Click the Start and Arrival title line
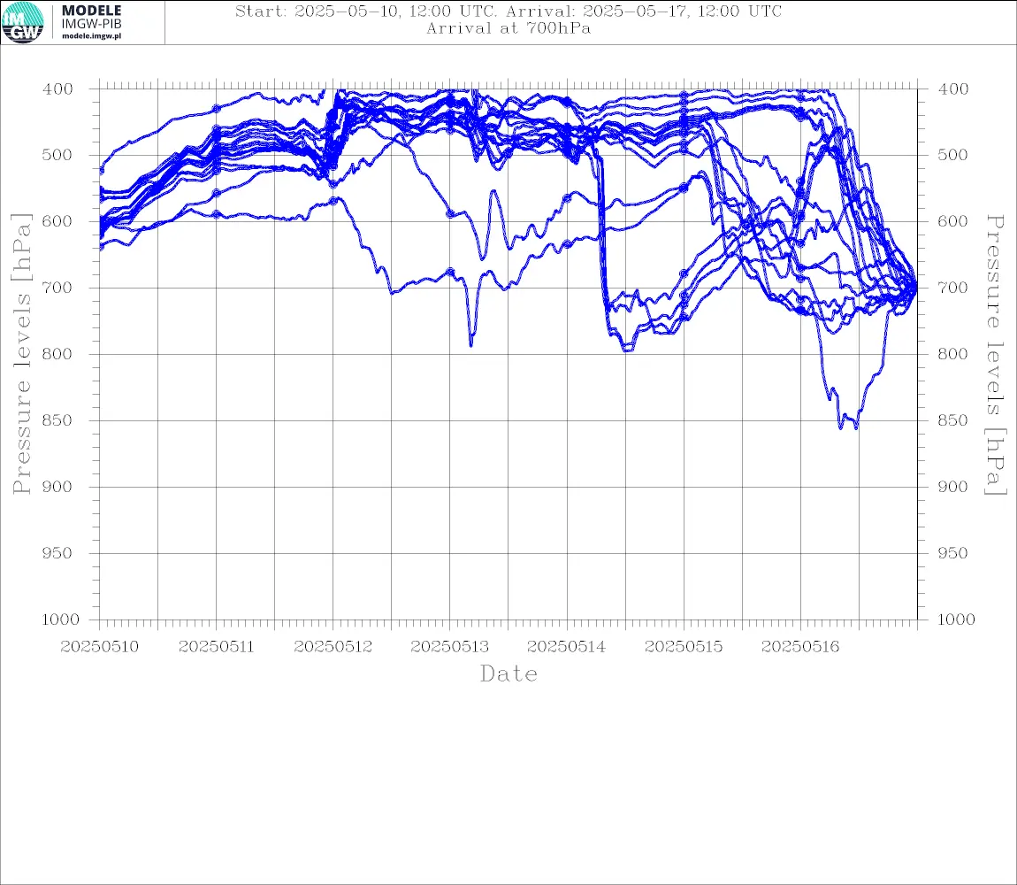This screenshot has height=885, width=1017. click(x=508, y=11)
